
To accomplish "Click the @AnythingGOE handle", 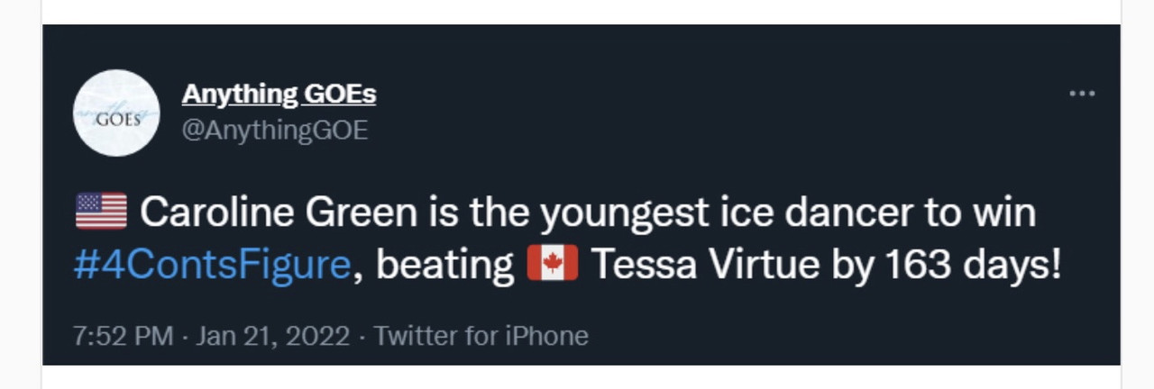I will tap(275, 131).
